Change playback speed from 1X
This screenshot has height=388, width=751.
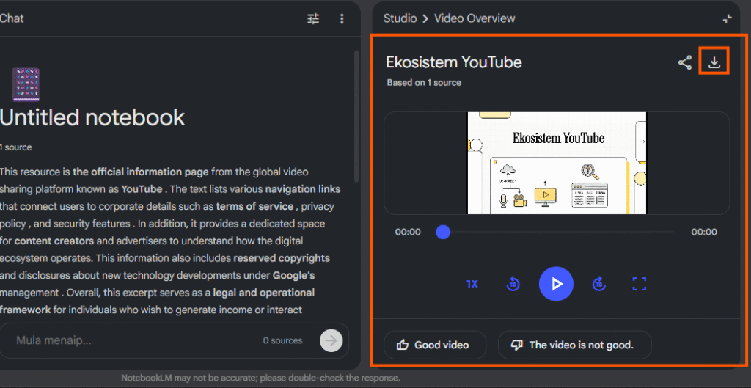pyautogui.click(x=472, y=284)
